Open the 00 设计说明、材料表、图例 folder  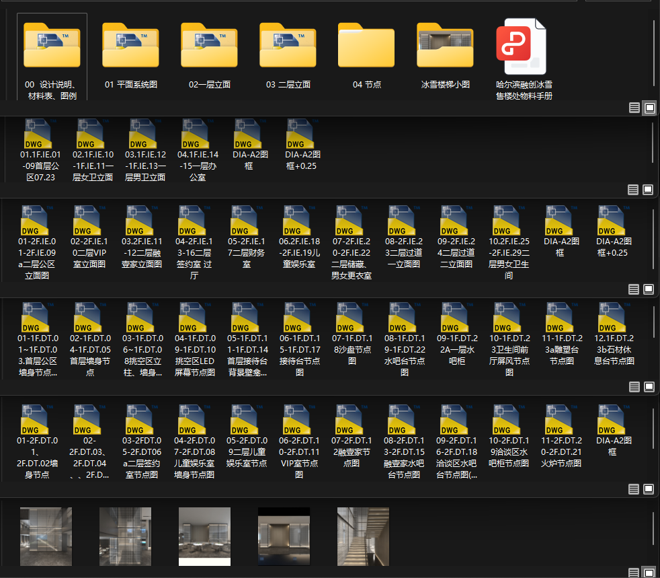tap(52, 58)
